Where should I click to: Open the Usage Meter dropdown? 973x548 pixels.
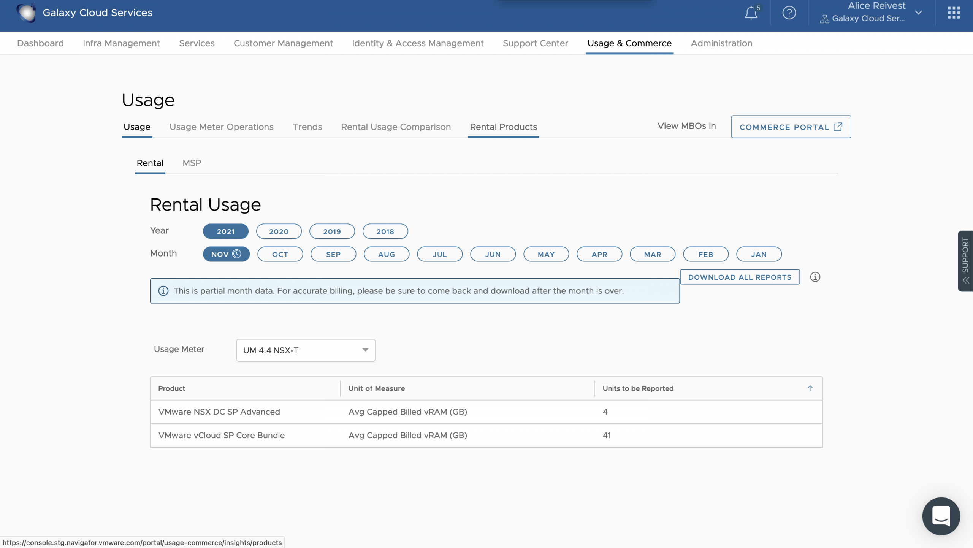306,350
